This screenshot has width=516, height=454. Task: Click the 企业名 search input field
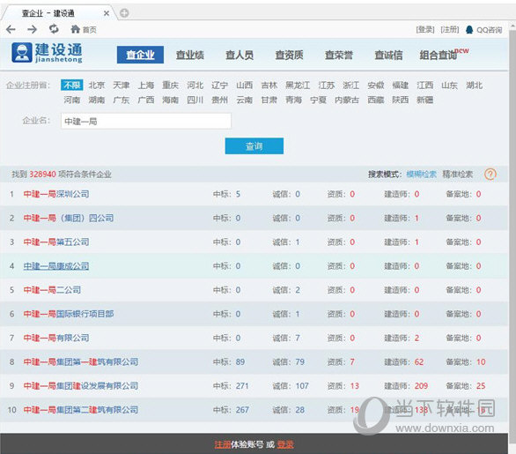tap(146, 122)
